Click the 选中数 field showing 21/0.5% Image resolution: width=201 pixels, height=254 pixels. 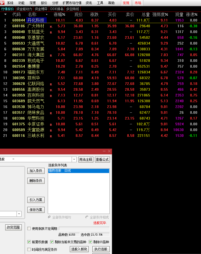click(100, 235)
